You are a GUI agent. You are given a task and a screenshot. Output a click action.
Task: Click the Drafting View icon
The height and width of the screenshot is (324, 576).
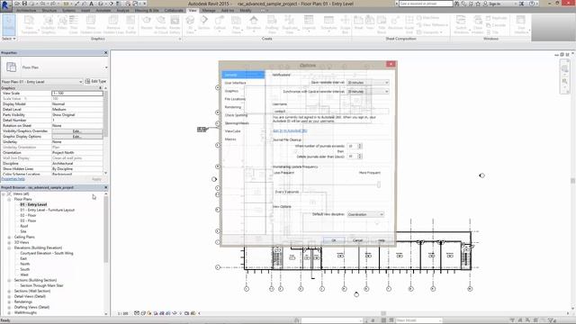272,24
